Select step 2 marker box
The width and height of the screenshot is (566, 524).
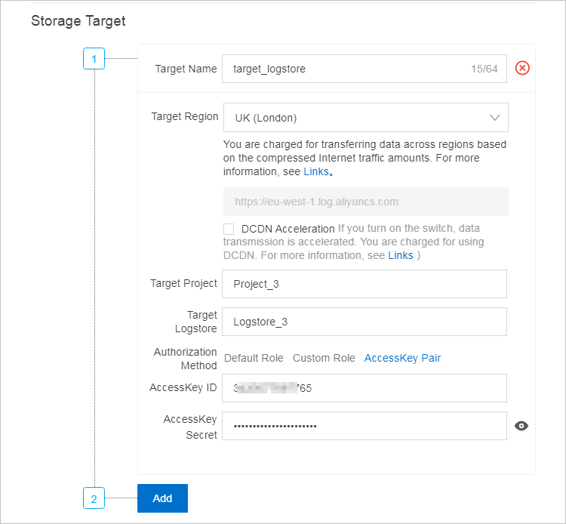(x=94, y=498)
